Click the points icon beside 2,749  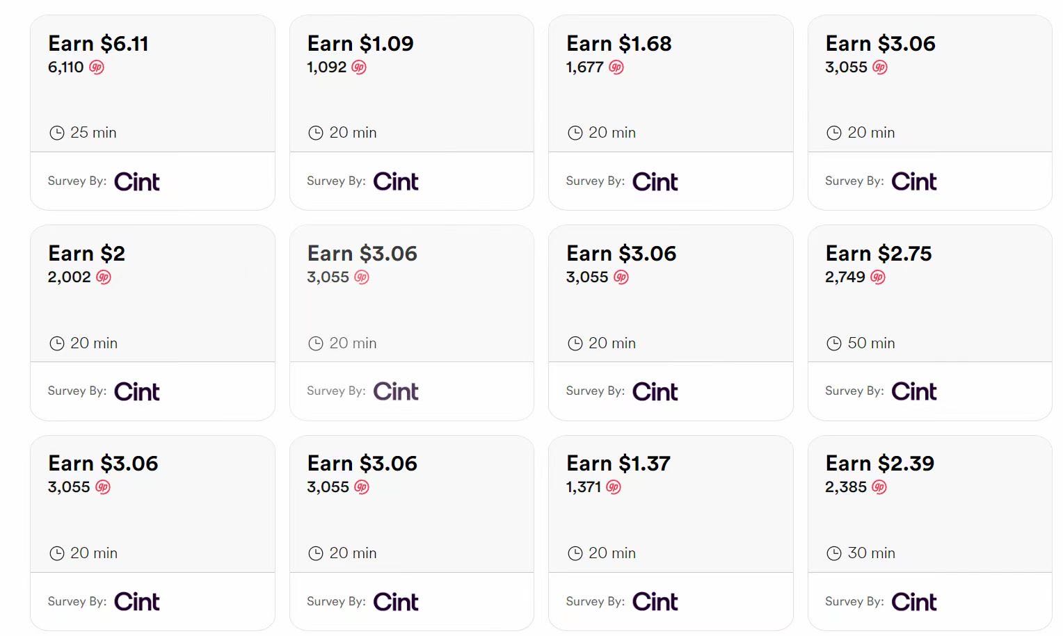878,277
